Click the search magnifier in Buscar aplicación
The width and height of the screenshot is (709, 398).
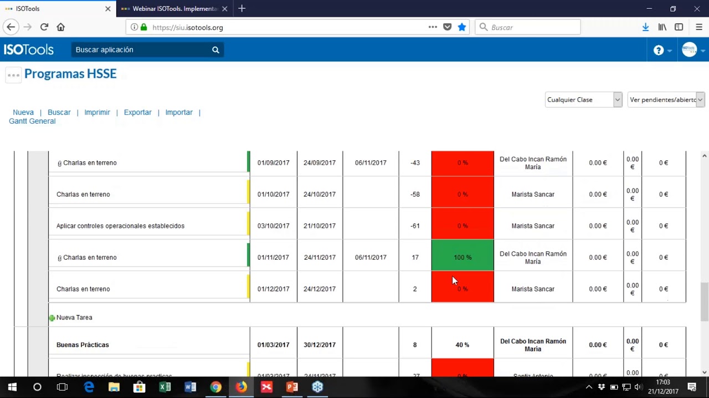click(x=215, y=50)
